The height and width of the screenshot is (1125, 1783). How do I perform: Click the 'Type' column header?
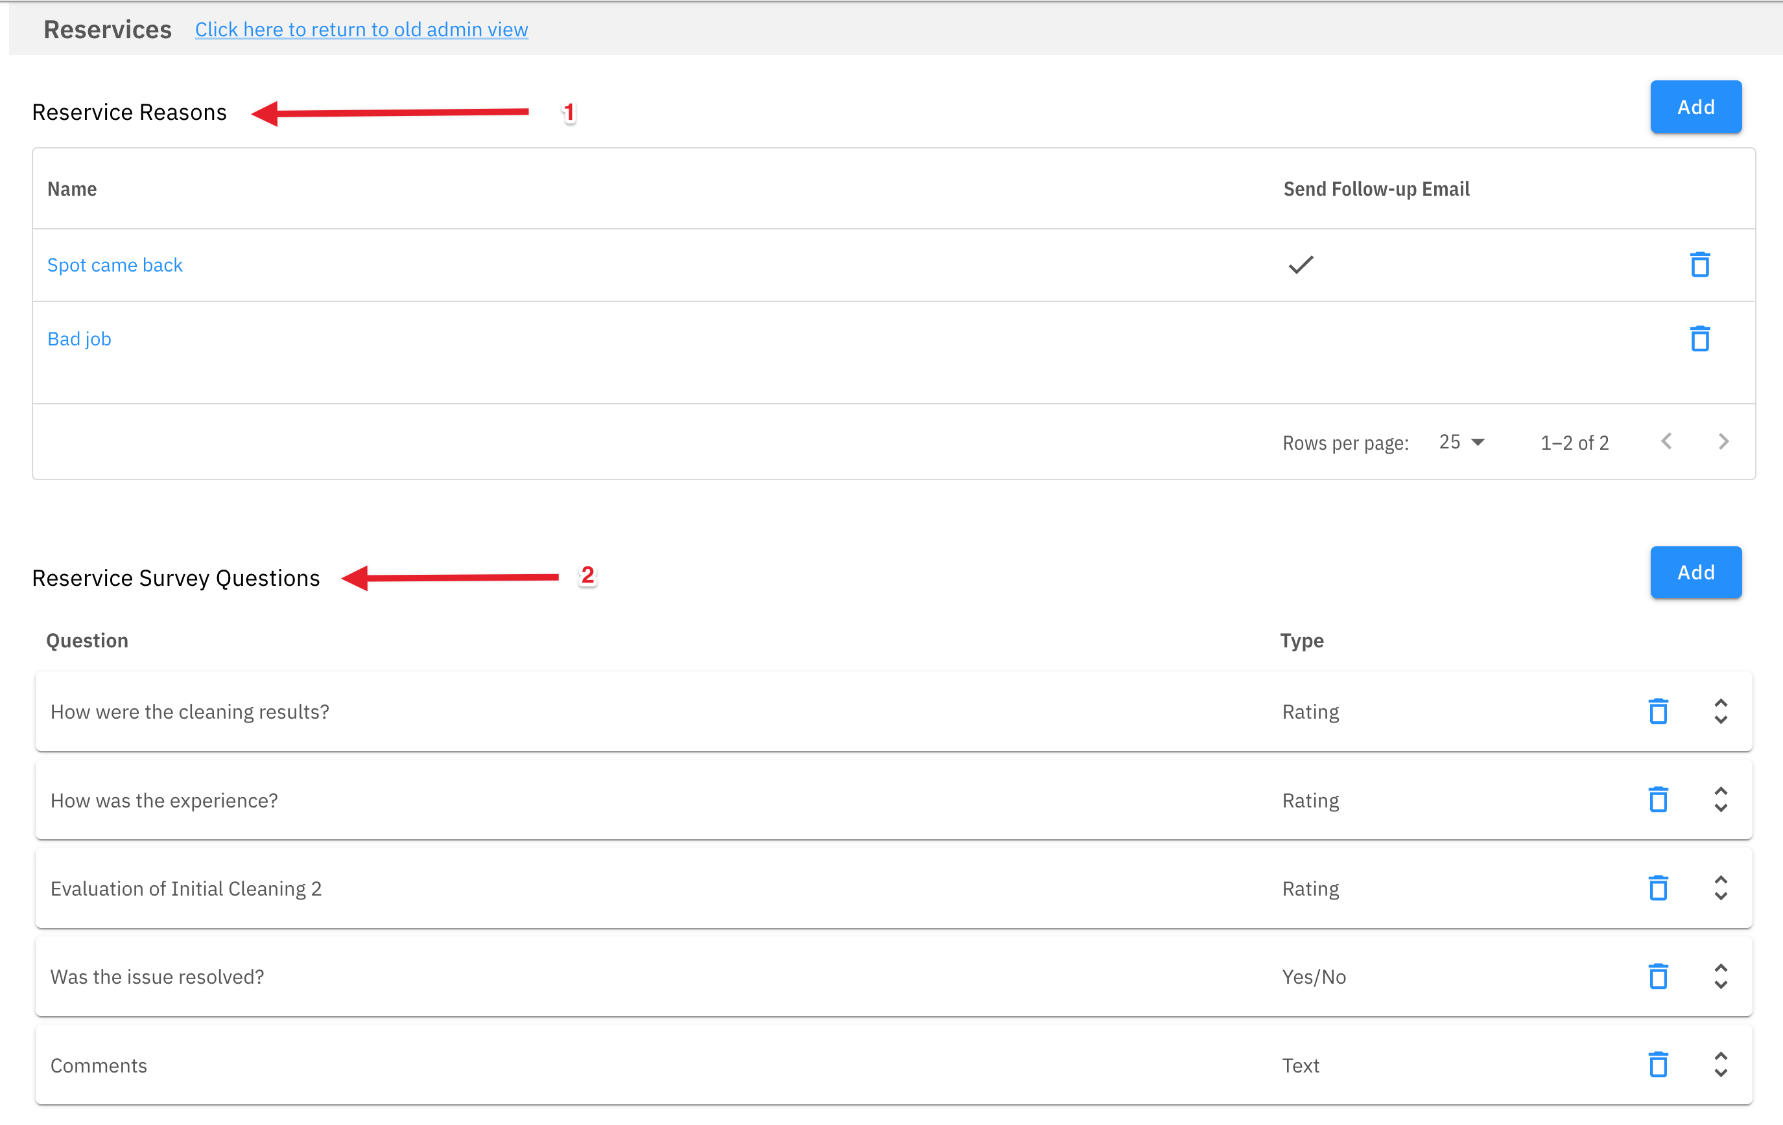pos(1302,640)
